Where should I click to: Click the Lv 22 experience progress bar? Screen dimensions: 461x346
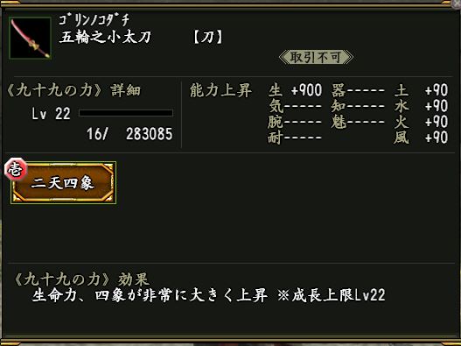point(126,113)
